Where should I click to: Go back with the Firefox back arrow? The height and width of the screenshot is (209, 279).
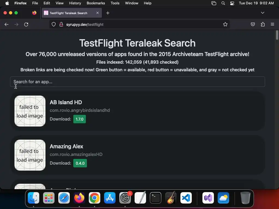click(7, 24)
